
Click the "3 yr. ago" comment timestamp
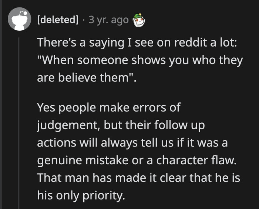[108, 19]
